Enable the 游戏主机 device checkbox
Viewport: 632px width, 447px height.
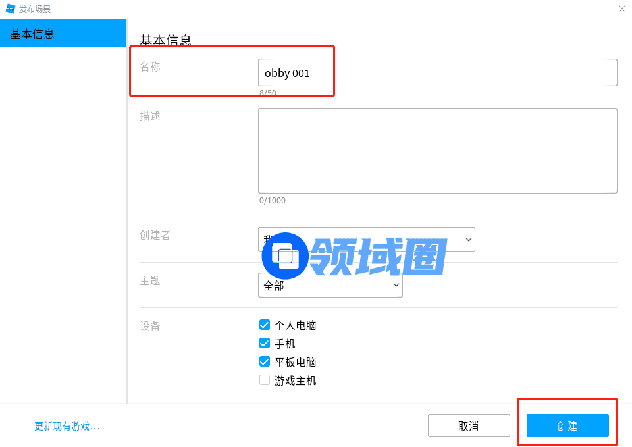[265, 380]
